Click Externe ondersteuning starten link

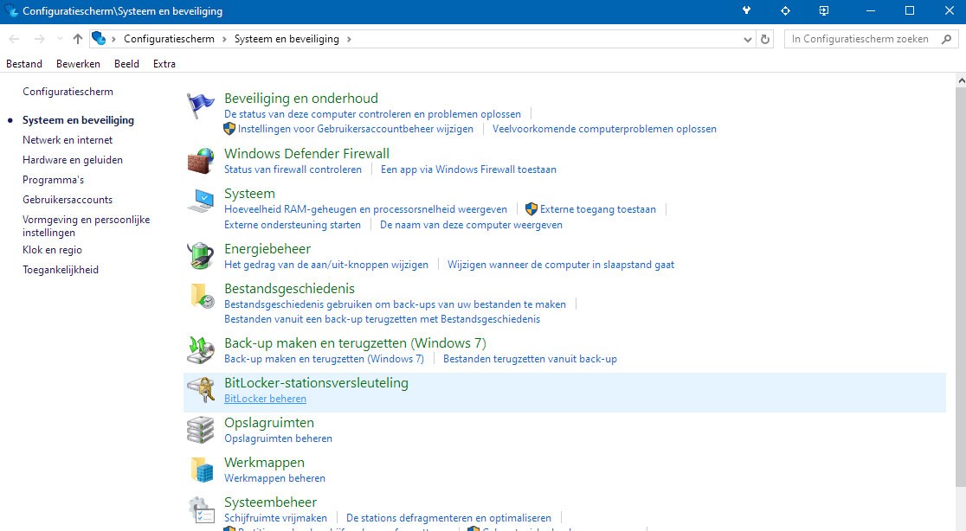tap(293, 225)
